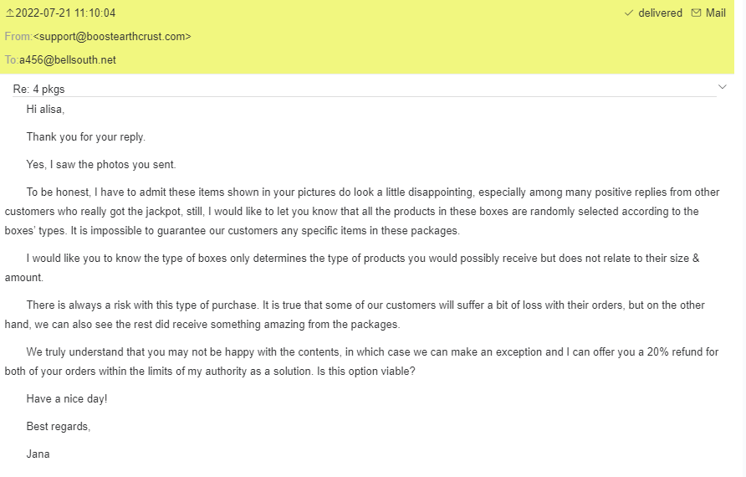This screenshot has height=477, width=746.
Task: Click the "Yes, I saw the photos" sentence
Action: pos(101,165)
